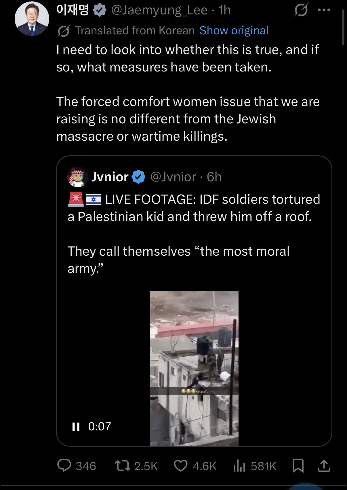Open the @Jvnior handle in quoted post
Viewport: 347px width, 490px height.
[x=173, y=177]
